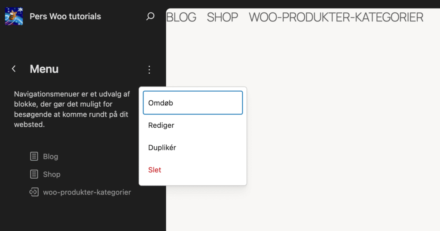Screen dimensions: 440x231
Task: Select Rediger in the dropdown menu
Action: click(192, 126)
